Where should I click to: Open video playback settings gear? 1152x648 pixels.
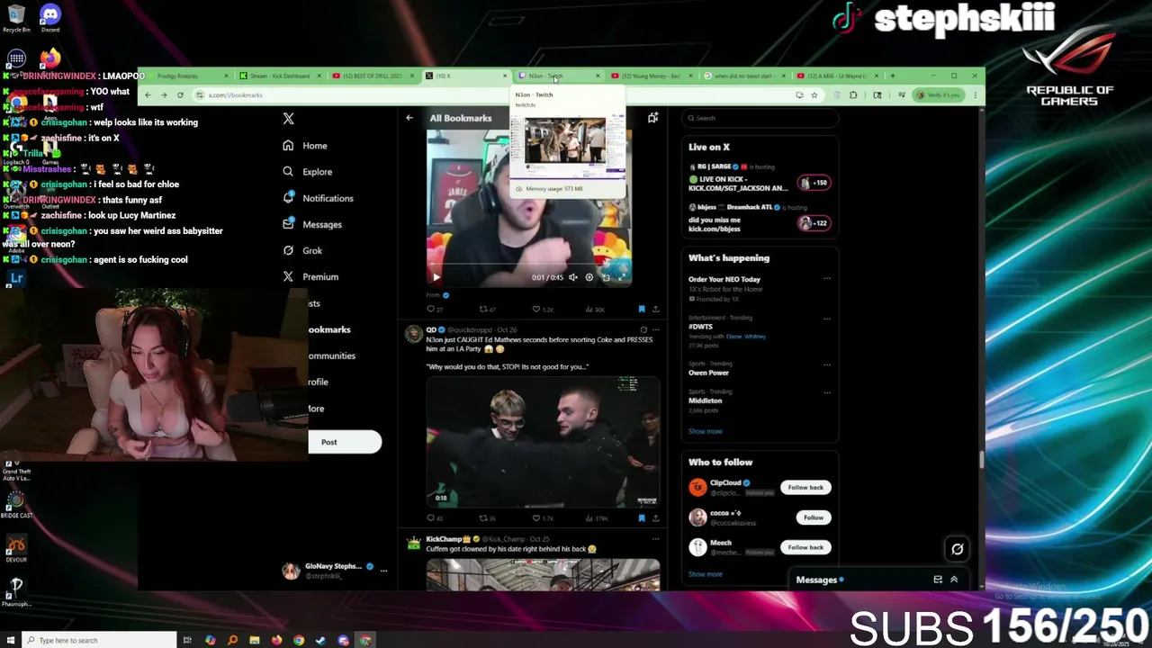(589, 277)
